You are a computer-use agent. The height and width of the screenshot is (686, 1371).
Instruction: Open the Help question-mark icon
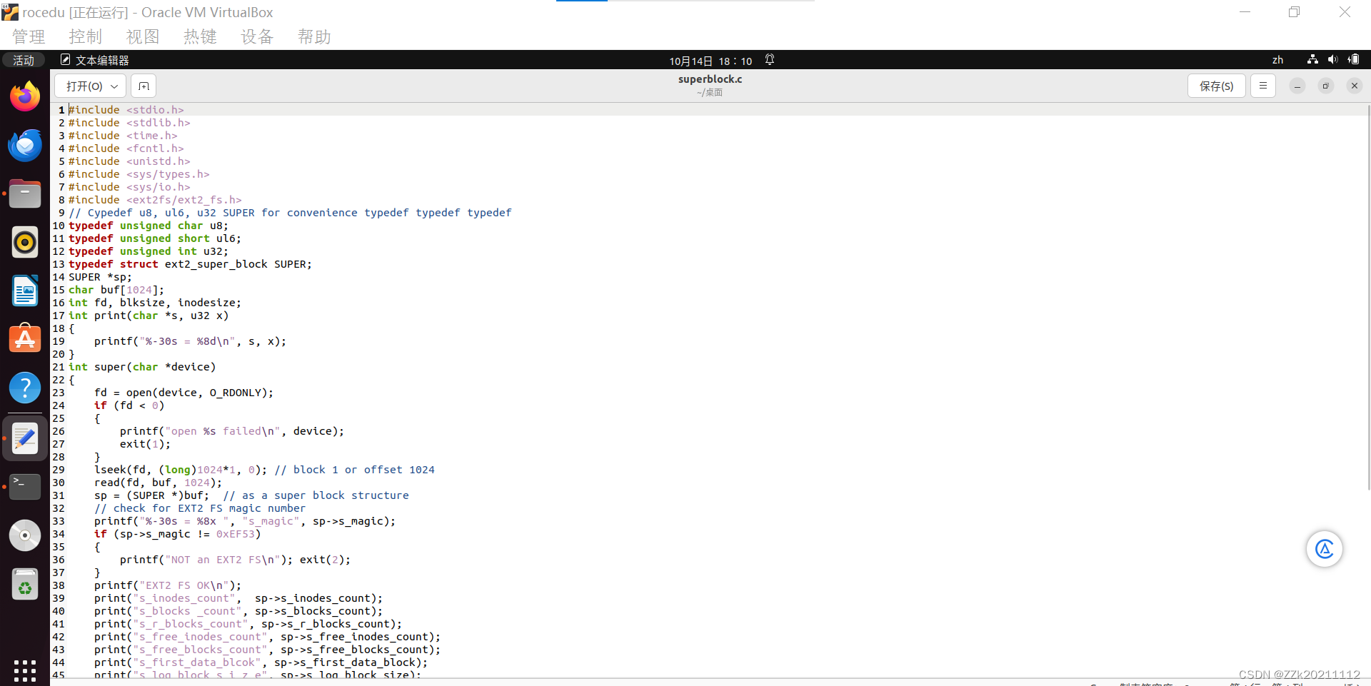click(x=25, y=388)
